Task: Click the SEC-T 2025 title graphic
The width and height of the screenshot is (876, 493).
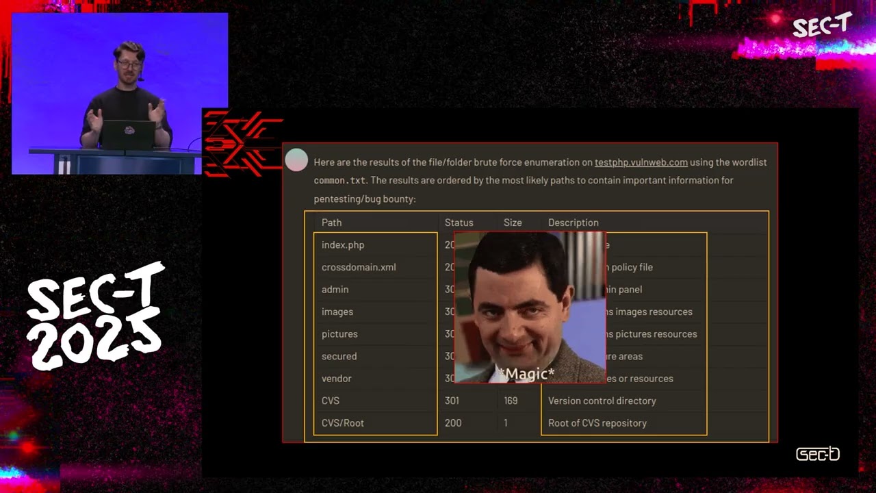Action: [x=96, y=316]
